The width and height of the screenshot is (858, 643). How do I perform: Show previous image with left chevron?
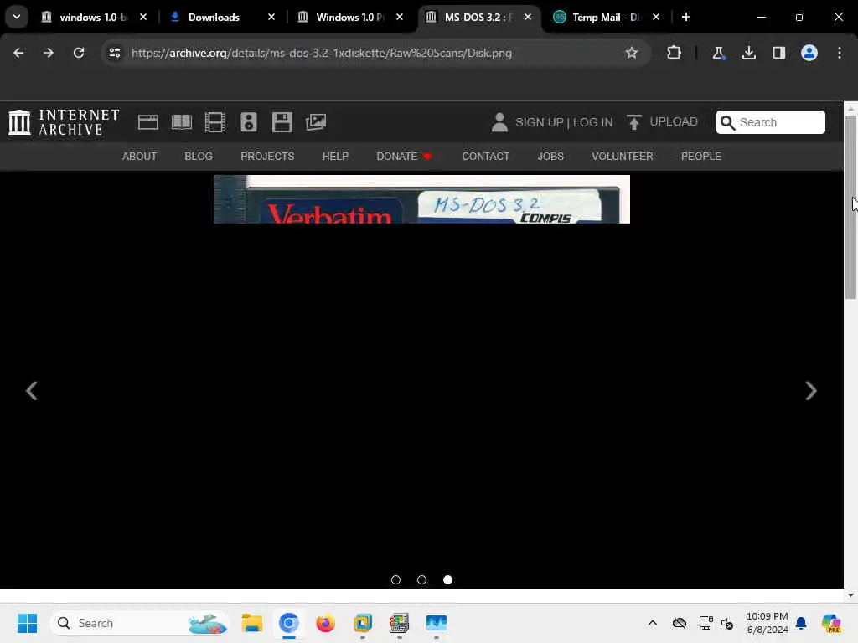[32, 391]
